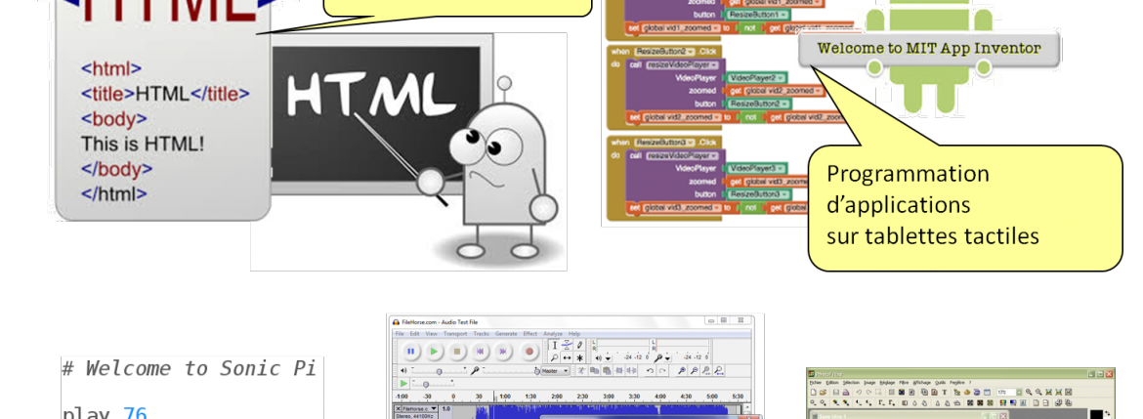The height and width of the screenshot is (419, 1143).
Task: Pick the Audacity Multi-tool asterisk icon
Action: (x=580, y=357)
